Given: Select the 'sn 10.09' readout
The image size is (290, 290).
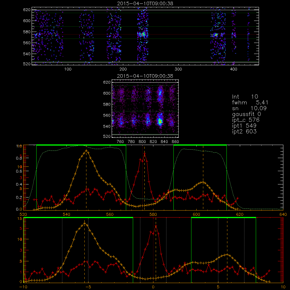Looking at the screenshot, I should click(x=249, y=108).
